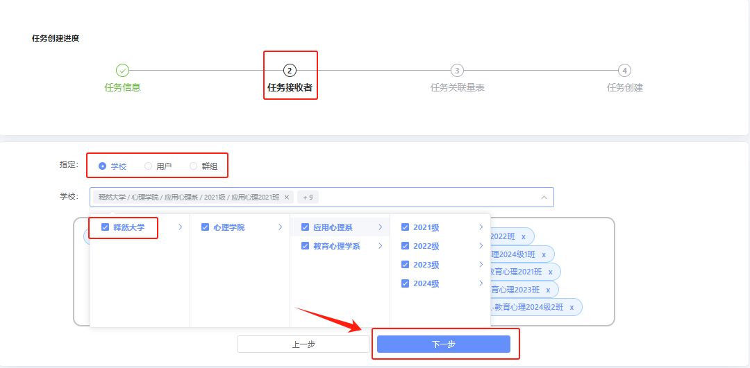Expand the 2022级 node arrow

tap(481, 246)
